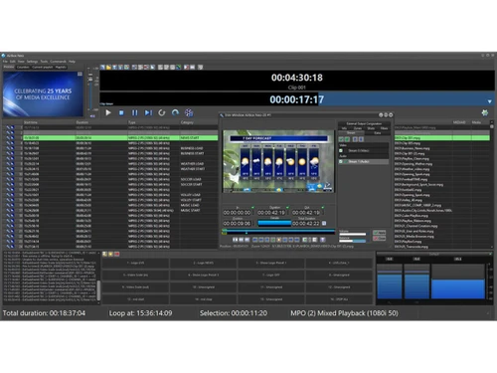The image size is (497, 373).
Task: Open the Zones tab in Edit window
Action: pyautogui.click(x=358, y=128)
